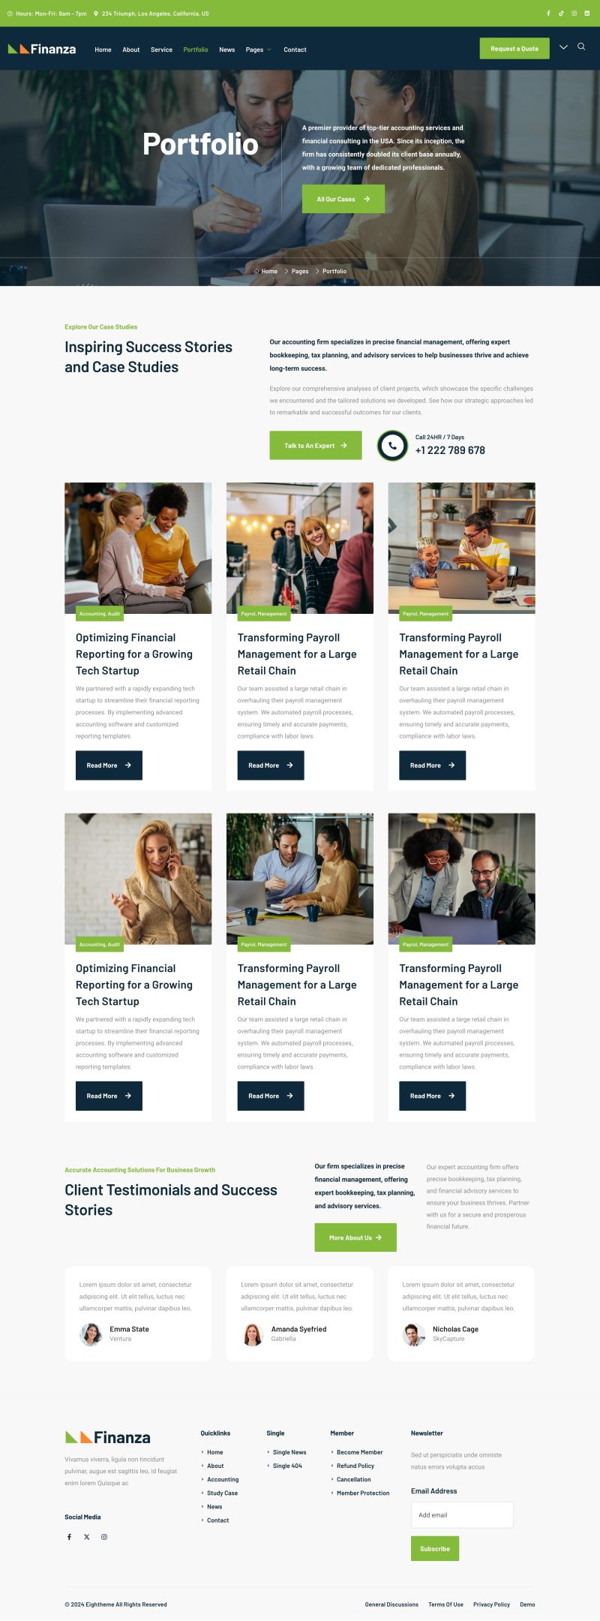Open the TikTok icon in top bar
Screen dimensions: 600x1621
click(561, 14)
